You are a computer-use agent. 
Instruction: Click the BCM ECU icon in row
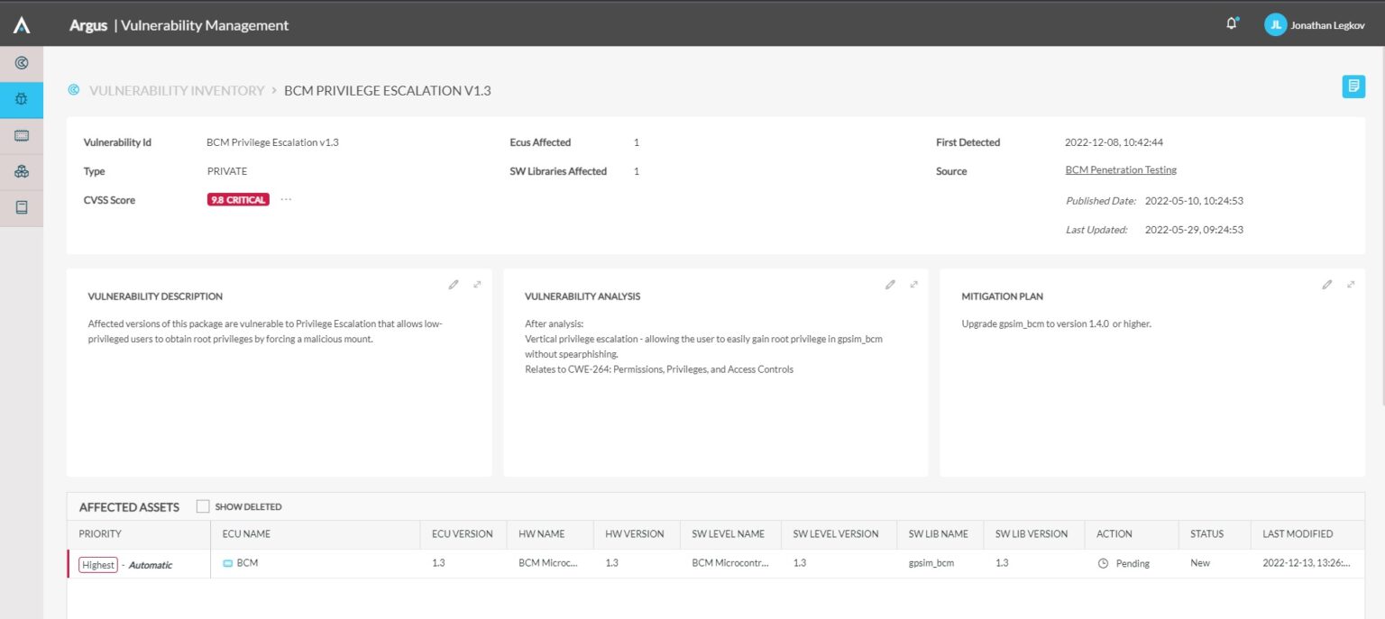pyautogui.click(x=227, y=563)
